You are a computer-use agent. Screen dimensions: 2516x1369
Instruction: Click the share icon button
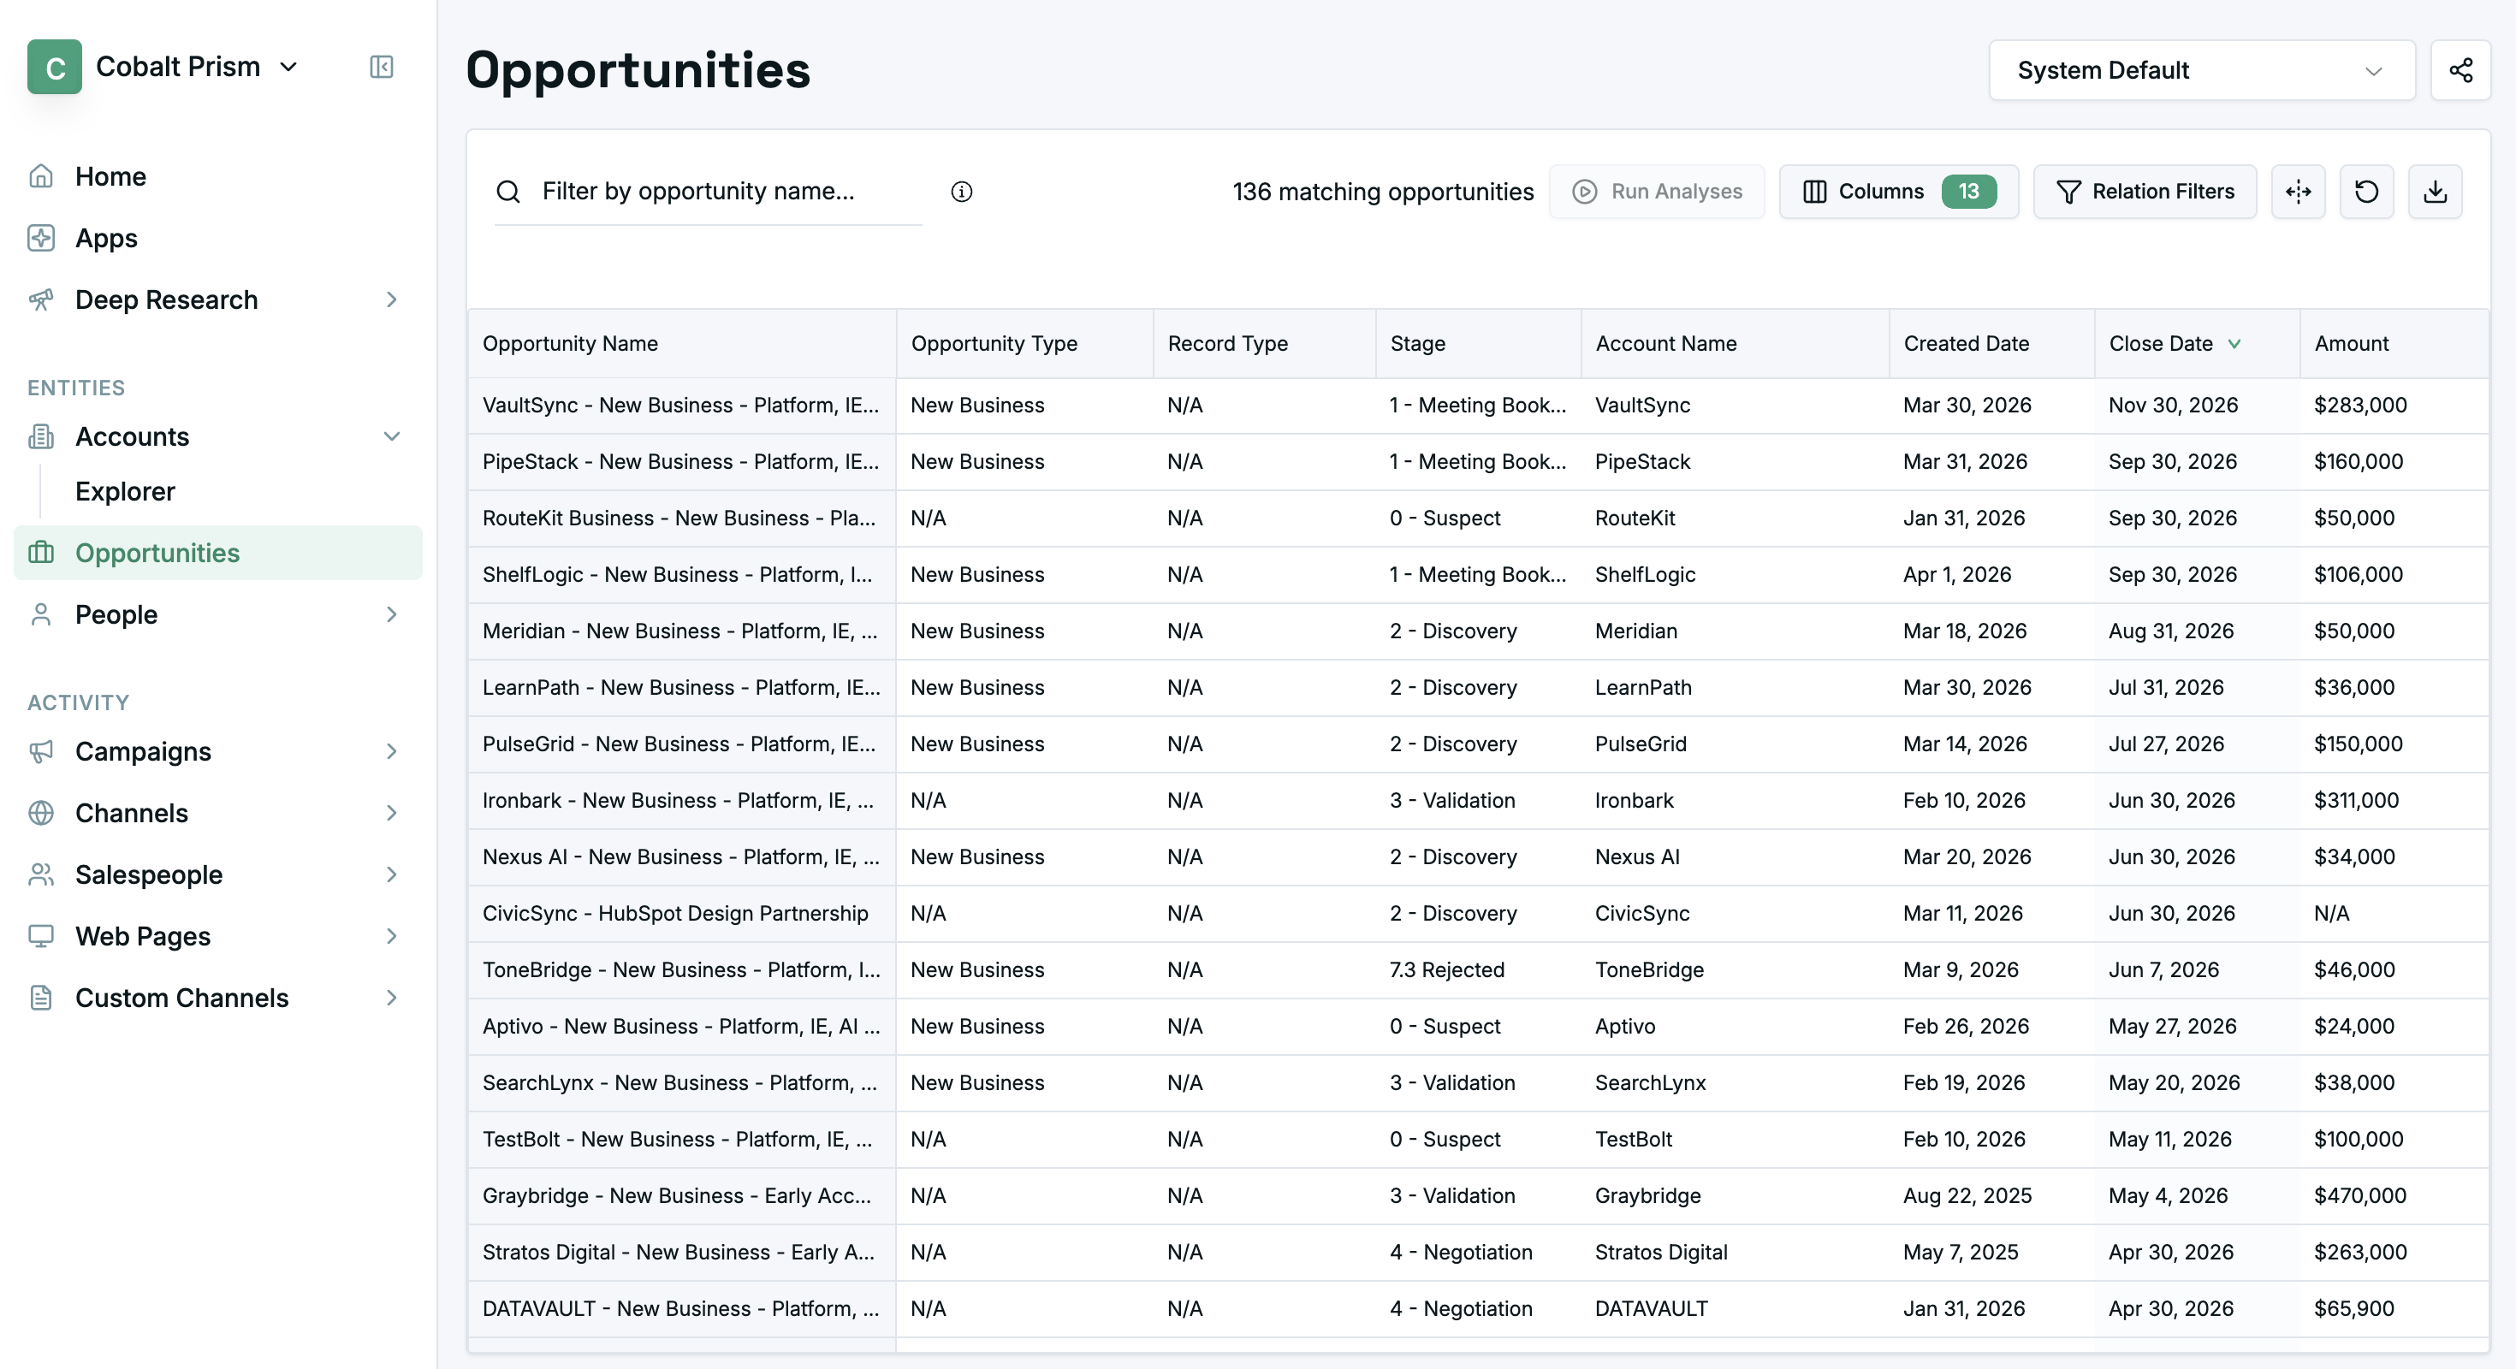point(2460,70)
